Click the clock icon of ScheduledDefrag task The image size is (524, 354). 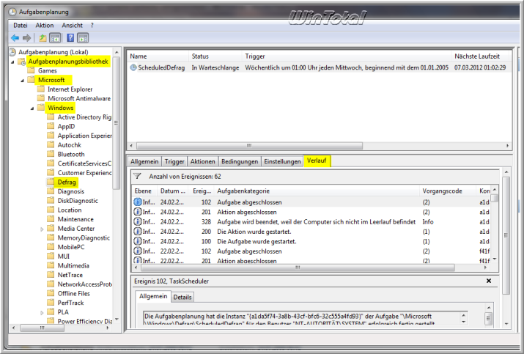pyautogui.click(x=133, y=67)
